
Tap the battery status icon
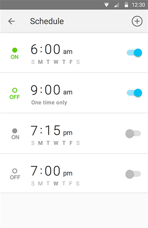pyautogui.click(x=126, y=5)
